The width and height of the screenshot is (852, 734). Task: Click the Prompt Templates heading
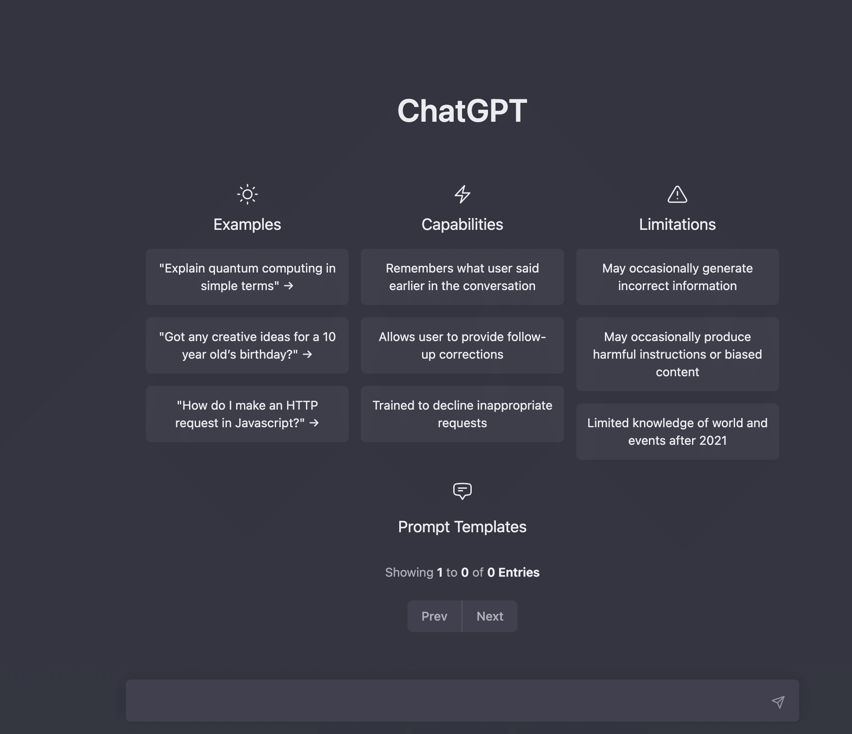(x=462, y=527)
